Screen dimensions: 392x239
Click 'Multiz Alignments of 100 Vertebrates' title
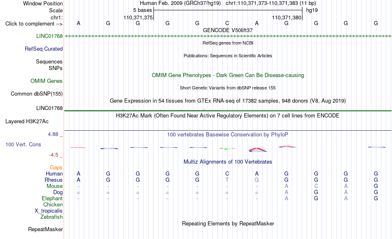coord(228,162)
